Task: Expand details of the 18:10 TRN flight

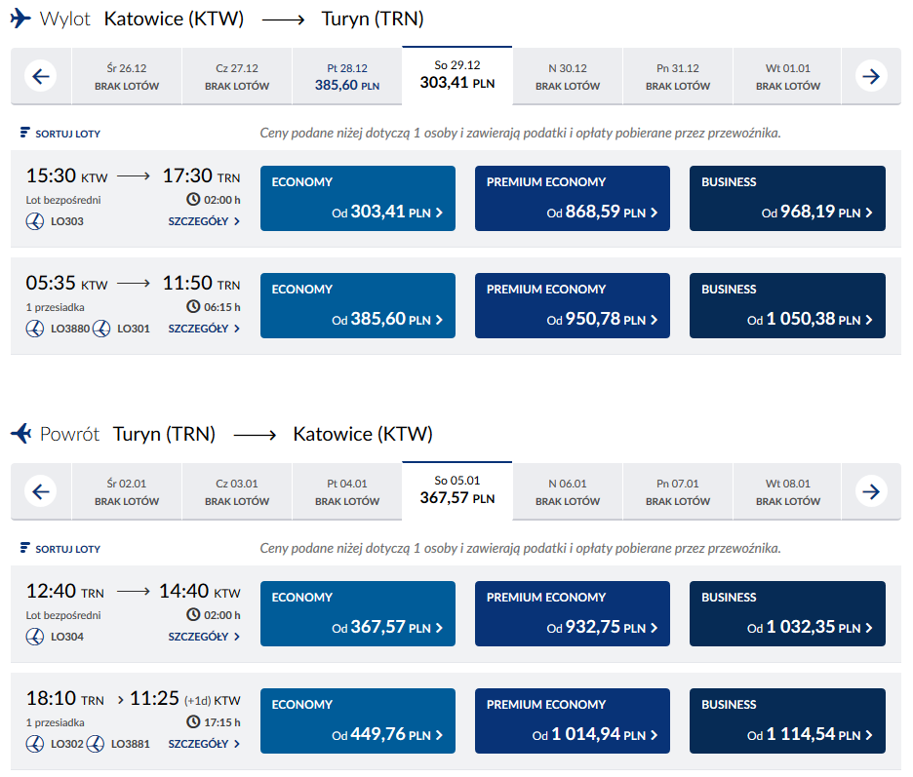Action: [204, 744]
